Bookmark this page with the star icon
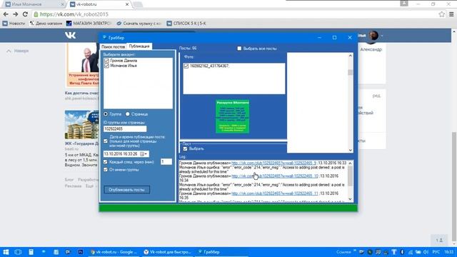 [x=442, y=14]
